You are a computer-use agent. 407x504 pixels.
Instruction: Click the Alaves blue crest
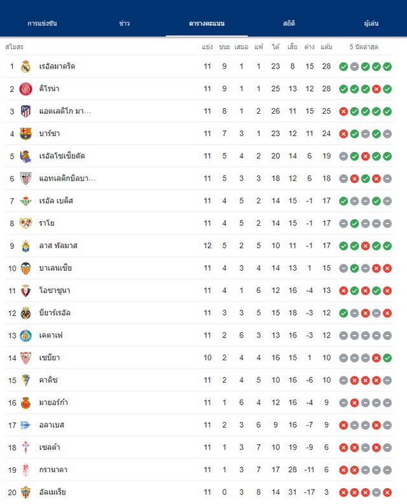(25, 425)
